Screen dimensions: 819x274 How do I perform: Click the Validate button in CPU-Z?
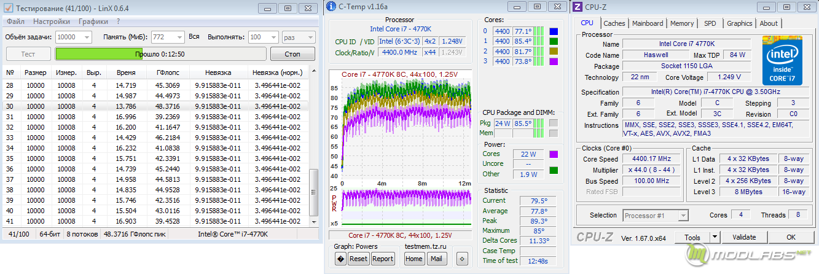click(744, 237)
